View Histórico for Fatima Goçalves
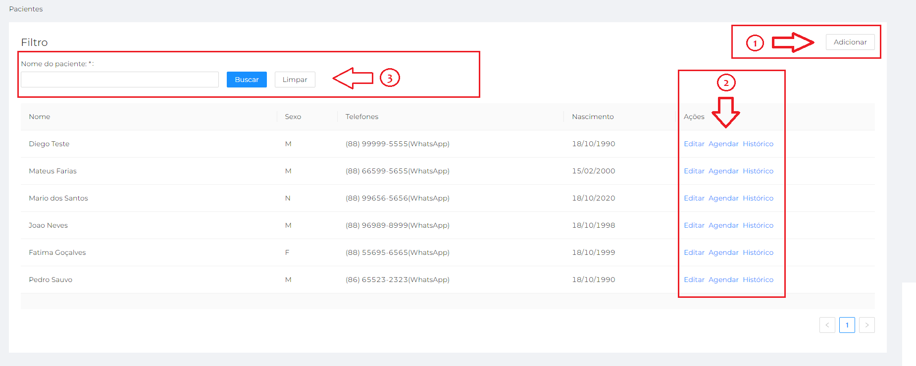The width and height of the screenshot is (916, 366). [758, 252]
